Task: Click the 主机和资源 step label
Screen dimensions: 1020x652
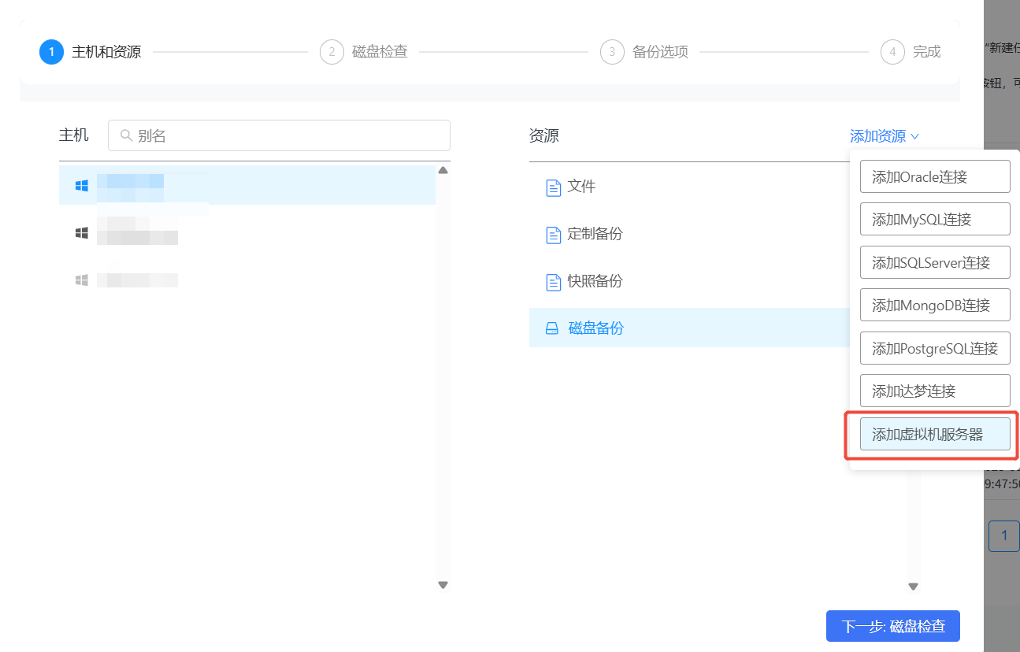Action: pos(106,52)
